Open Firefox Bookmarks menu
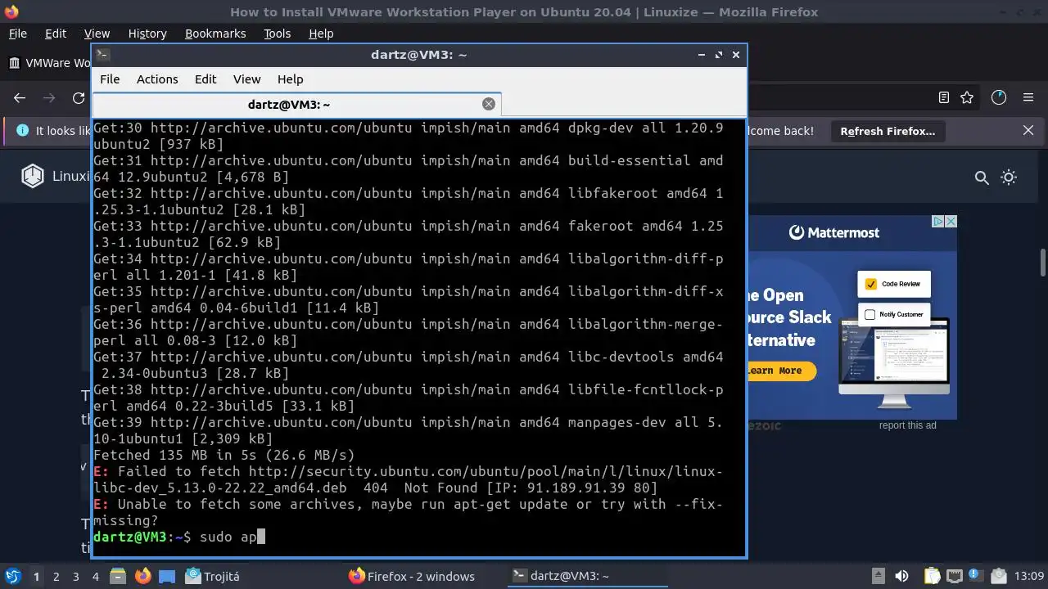 (x=215, y=34)
